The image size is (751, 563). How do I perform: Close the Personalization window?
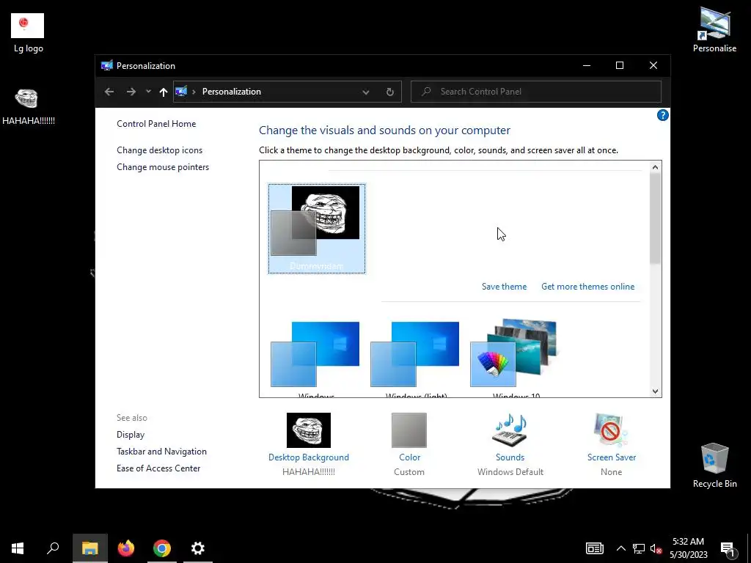653,65
